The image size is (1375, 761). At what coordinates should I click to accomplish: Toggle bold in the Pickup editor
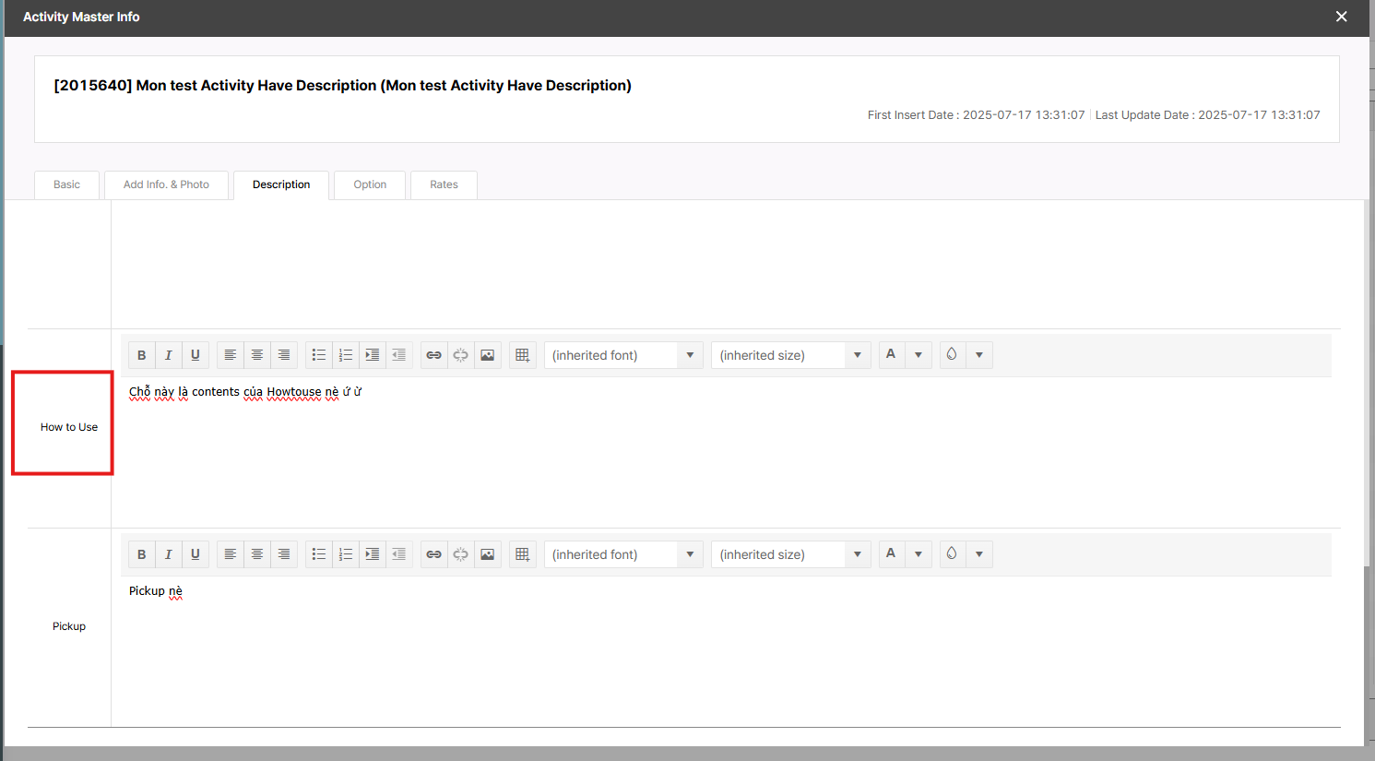(141, 554)
